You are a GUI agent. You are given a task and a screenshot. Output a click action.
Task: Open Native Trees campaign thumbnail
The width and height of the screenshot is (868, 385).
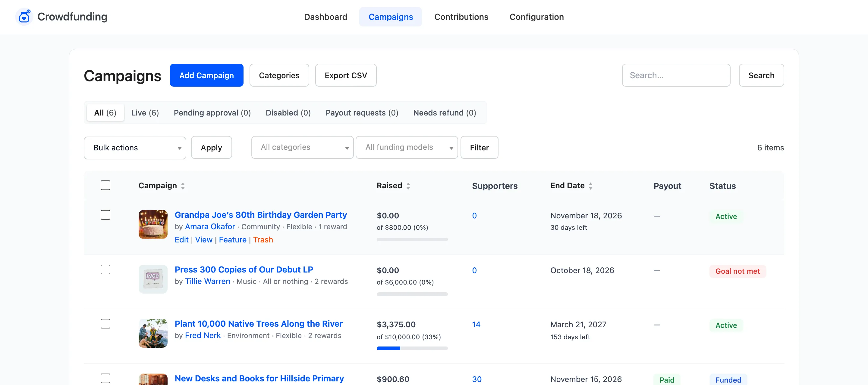click(x=153, y=333)
